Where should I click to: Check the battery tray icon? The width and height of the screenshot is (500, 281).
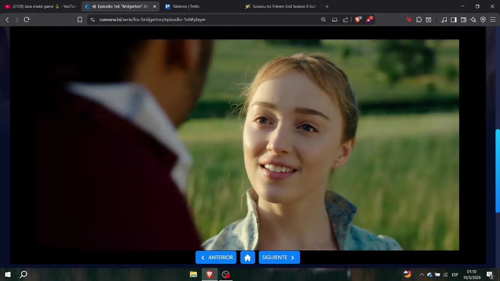click(x=437, y=275)
